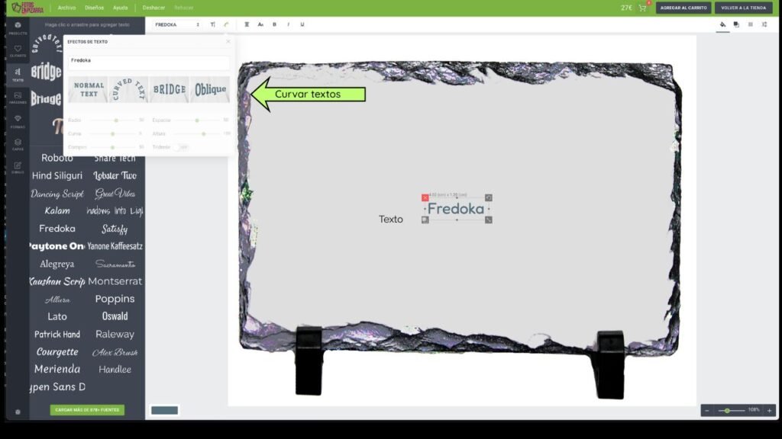Open the text alignment options

pos(247,24)
